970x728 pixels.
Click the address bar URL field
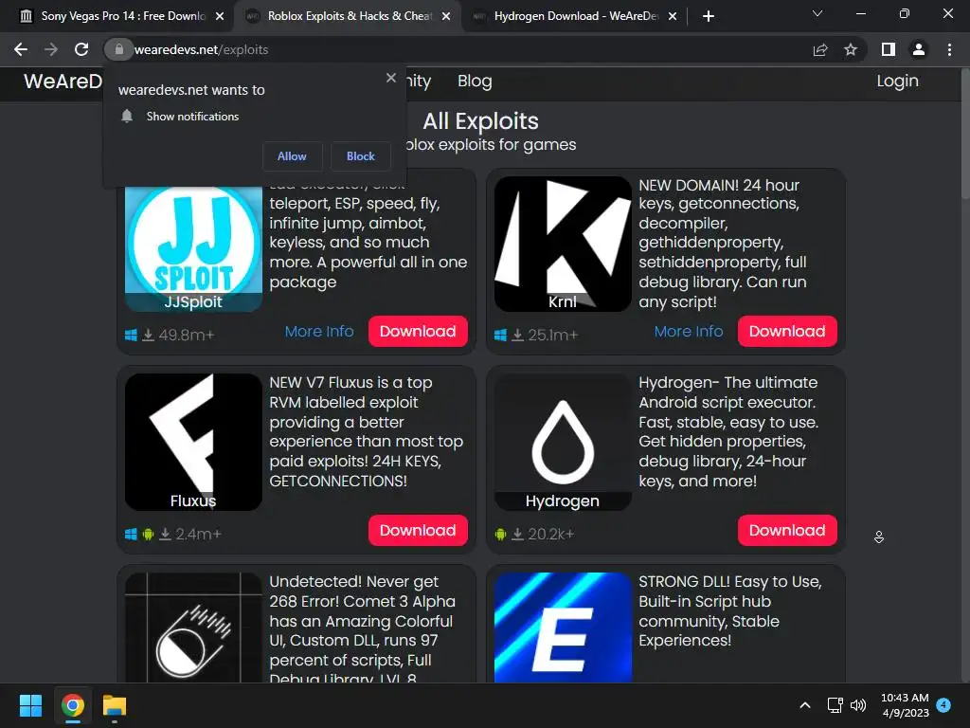coord(458,49)
